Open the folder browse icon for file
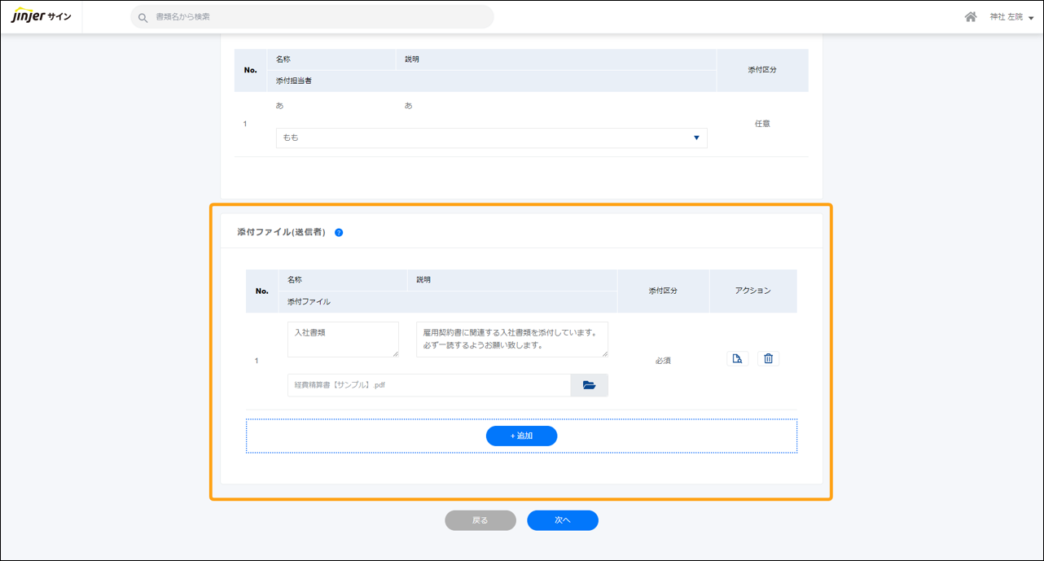Image resolution: width=1044 pixels, height=561 pixels. point(589,385)
